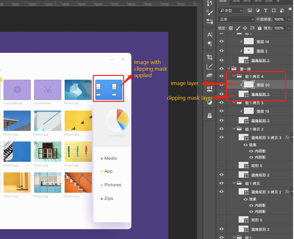Click App in the mockup legend
The height and width of the screenshot is (239, 294).
click(108, 171)
